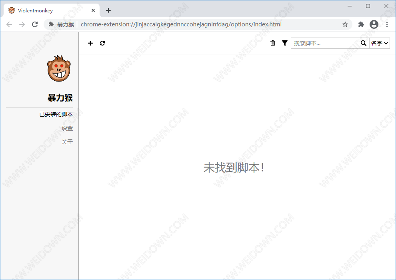Click the refresh icon to check script updates
Screen dimensions: 396x280
[102, 43]
